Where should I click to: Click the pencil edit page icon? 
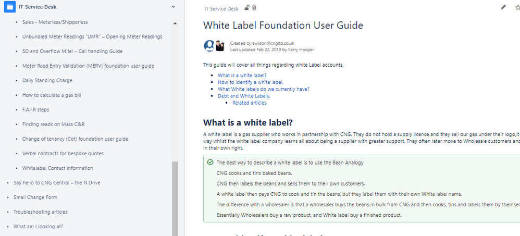pos(503,7)
